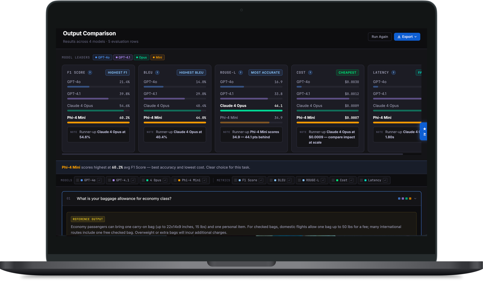Open the ROUGE-L info question icon
Screen dimensions: 483x281
[x=240, y=73]
